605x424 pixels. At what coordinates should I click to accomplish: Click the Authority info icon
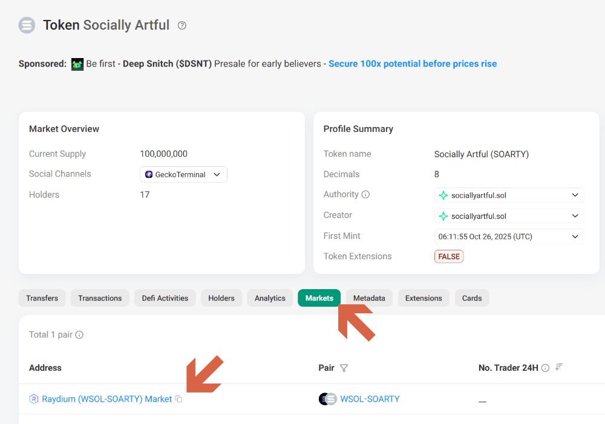point(365,195)
